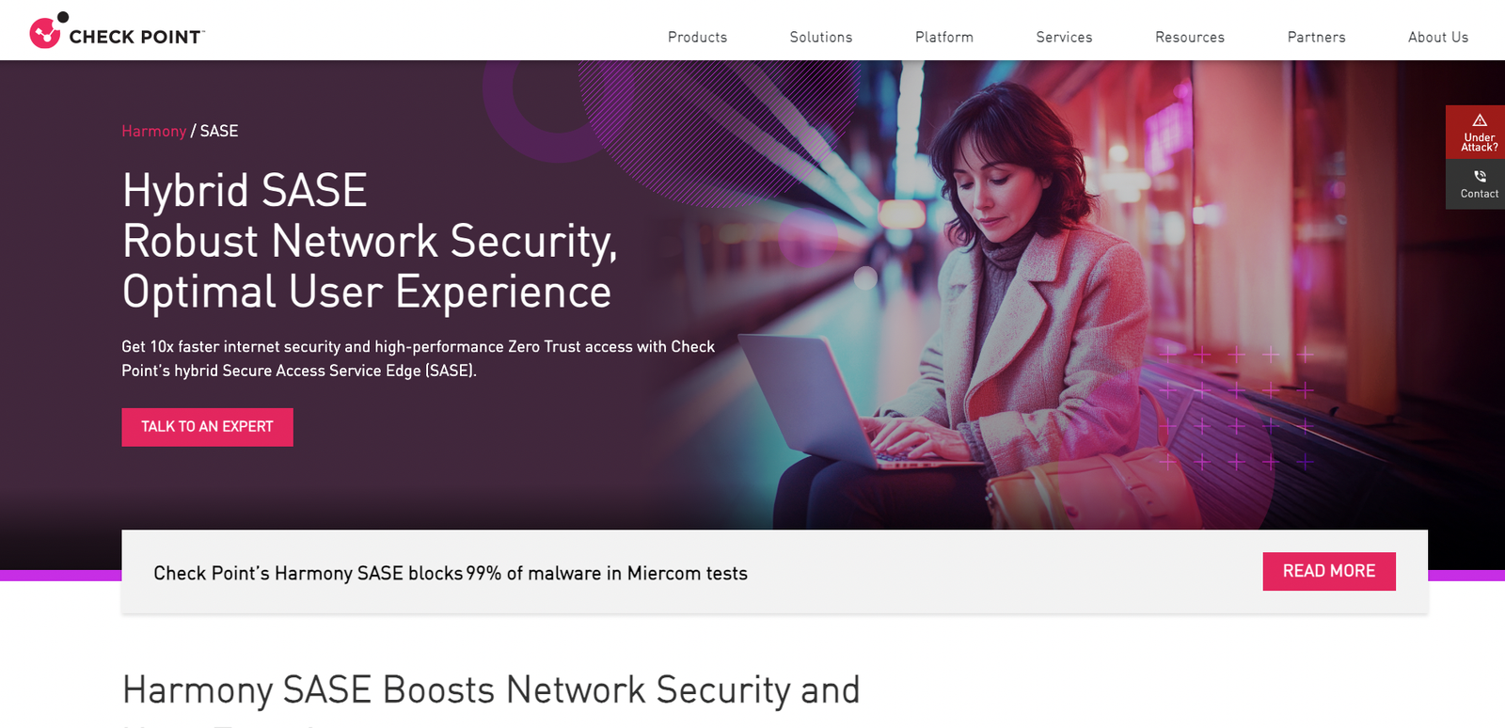Click the Under Attack? side button label
1505x728 pixels.
pos(1479,142)
